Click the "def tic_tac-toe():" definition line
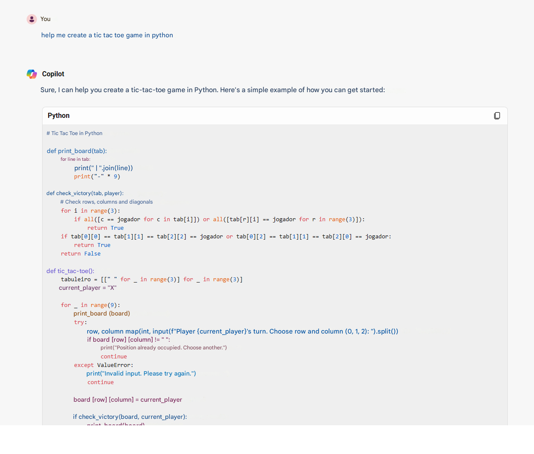This screenshot has height=454, width=534. (x=70, y=271)
